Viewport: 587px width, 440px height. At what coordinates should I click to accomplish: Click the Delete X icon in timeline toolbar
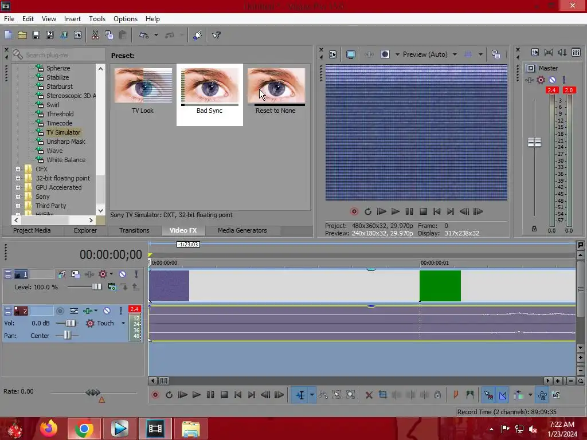pyautogui.click(x=369, y=395)
